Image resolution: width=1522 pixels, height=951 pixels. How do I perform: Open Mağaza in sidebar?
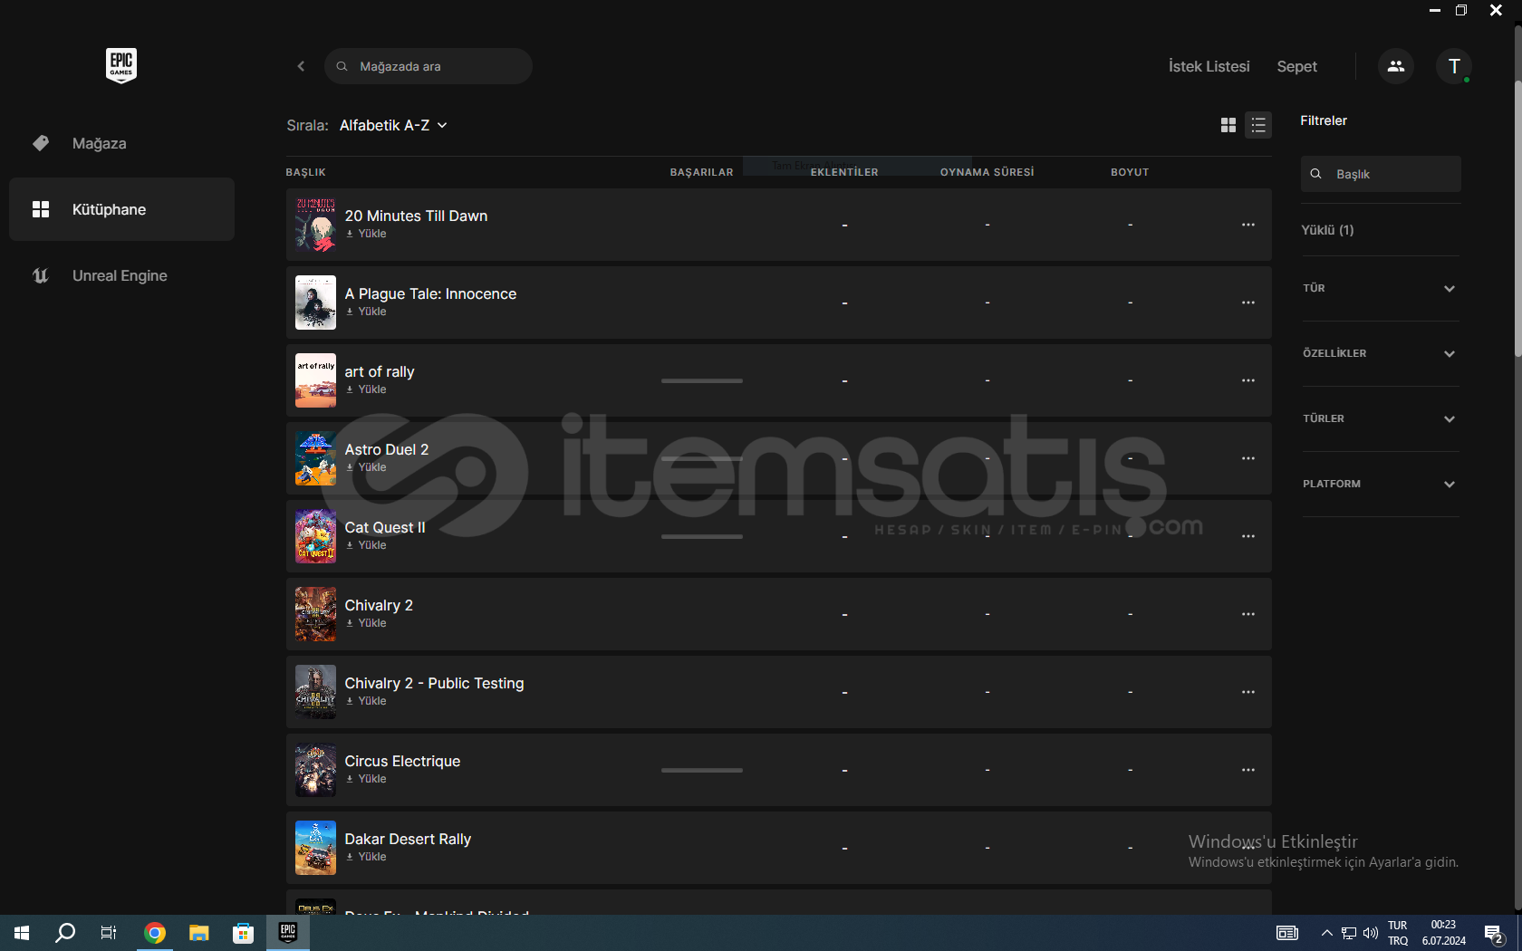click(121, 143)
